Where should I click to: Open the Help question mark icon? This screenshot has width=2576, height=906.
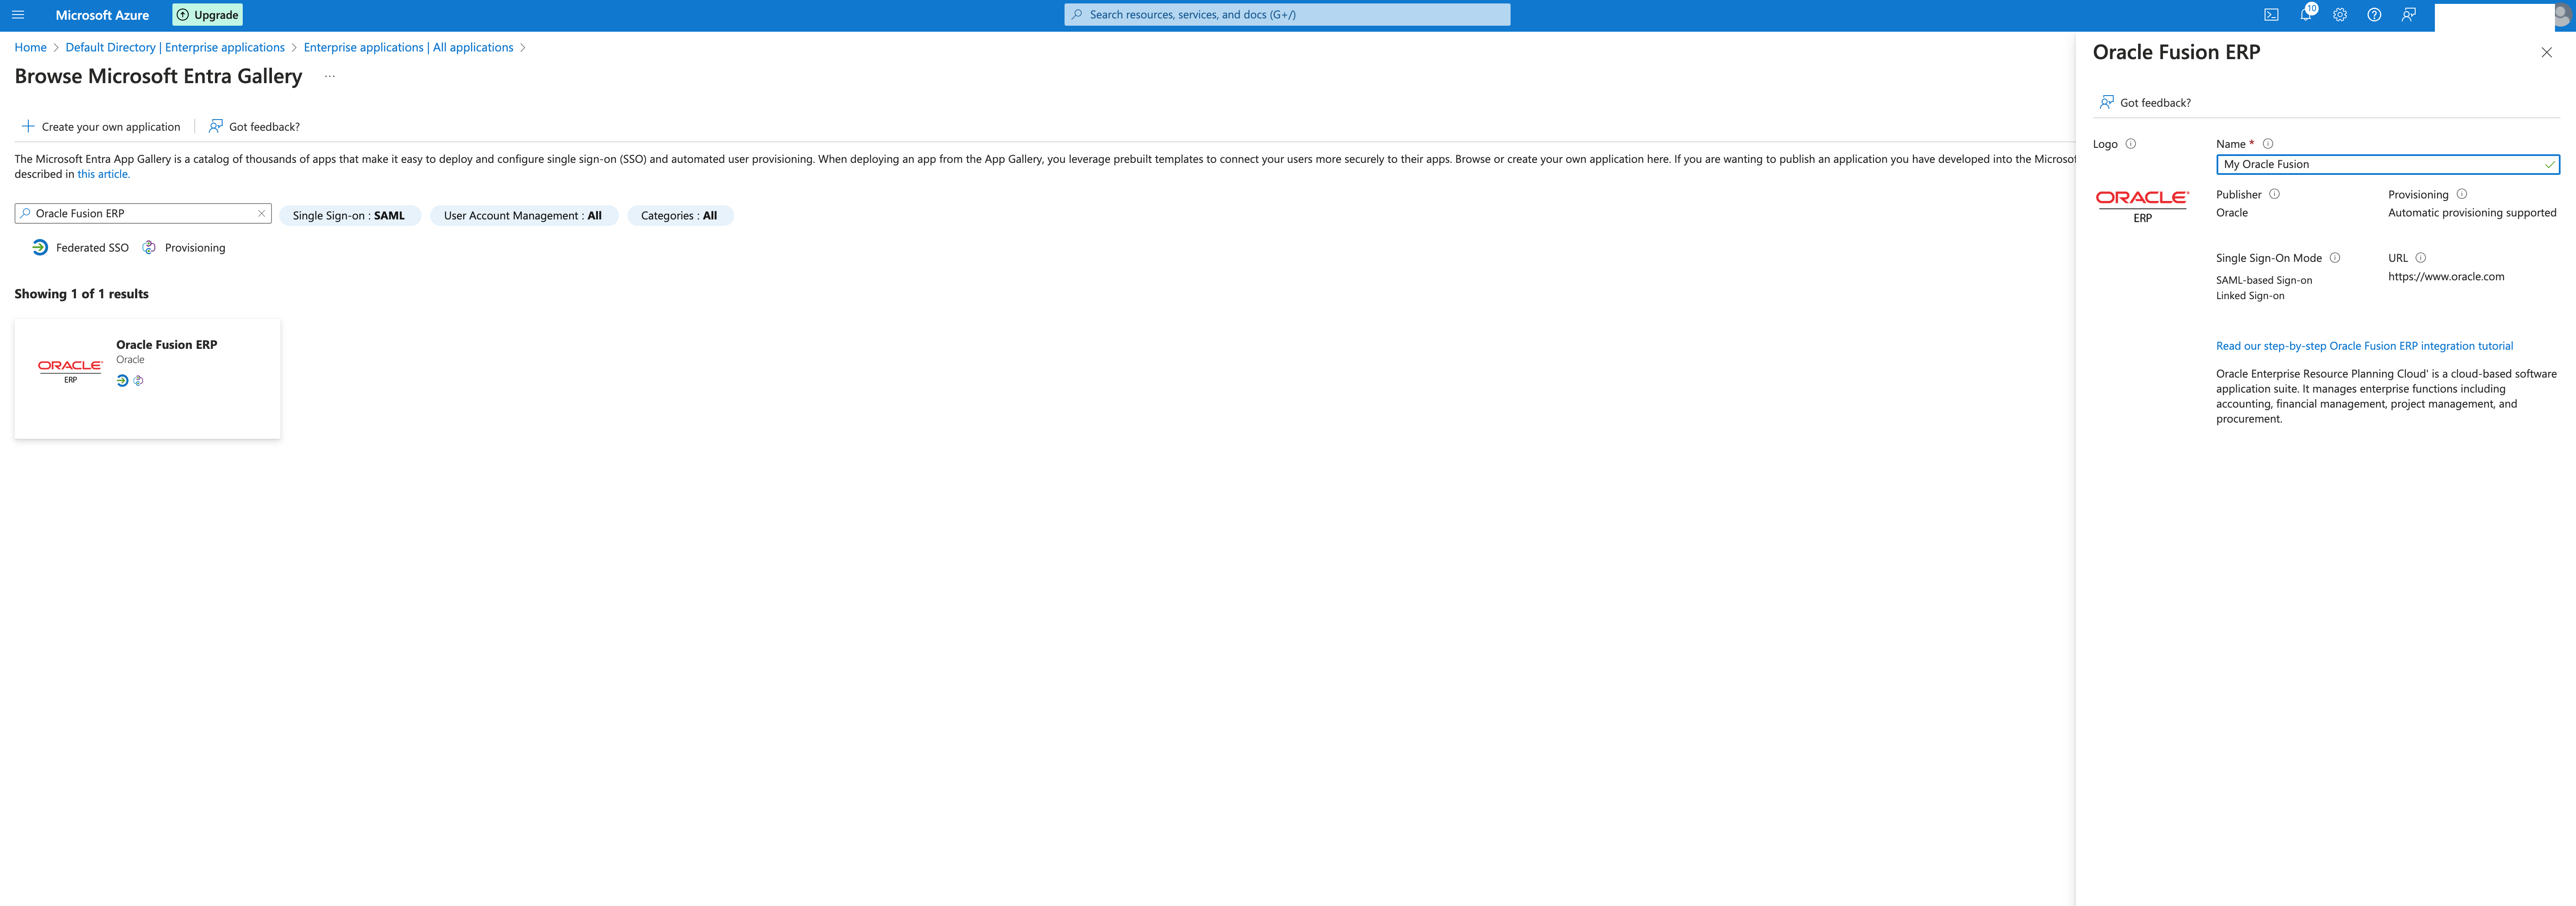click(x=2374, y=15)
